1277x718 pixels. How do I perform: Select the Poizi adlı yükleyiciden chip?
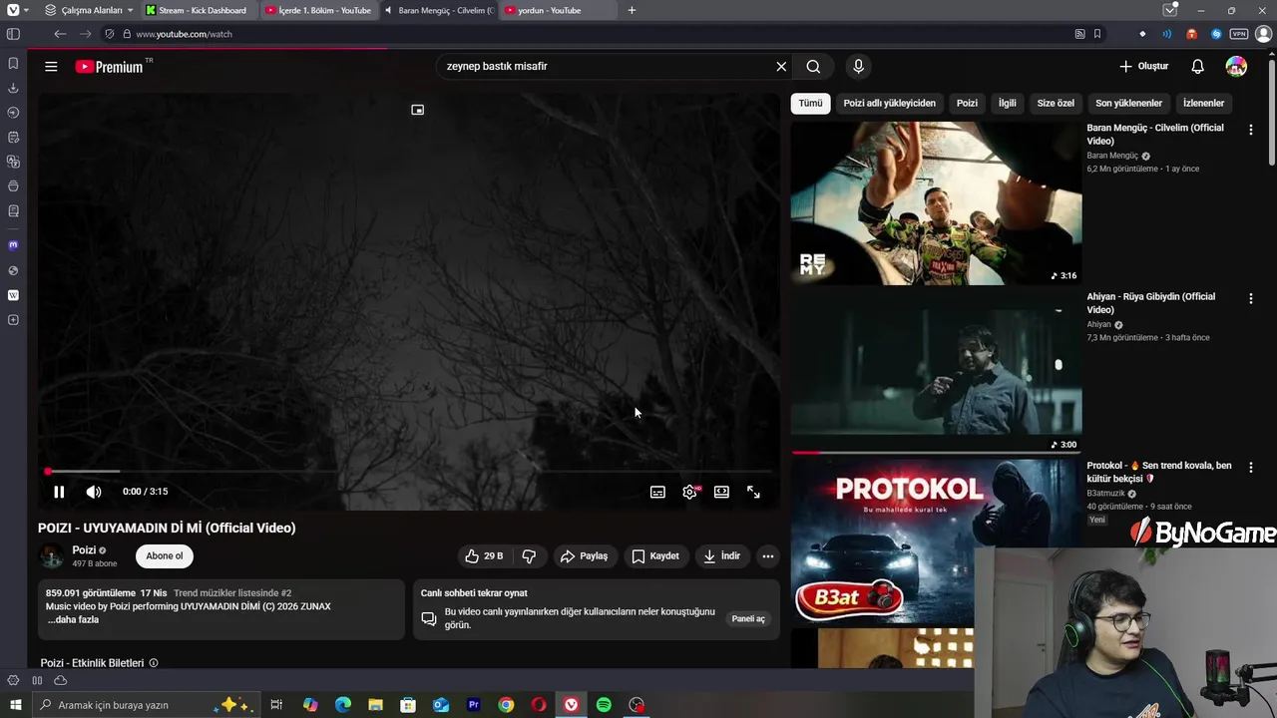pyautogui.click(x=889, y=103)
